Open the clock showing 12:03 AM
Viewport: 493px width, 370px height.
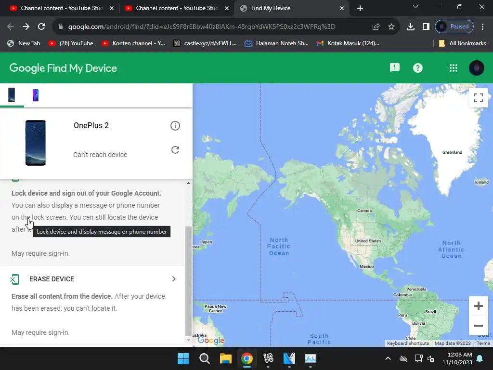tap(457, 358)
